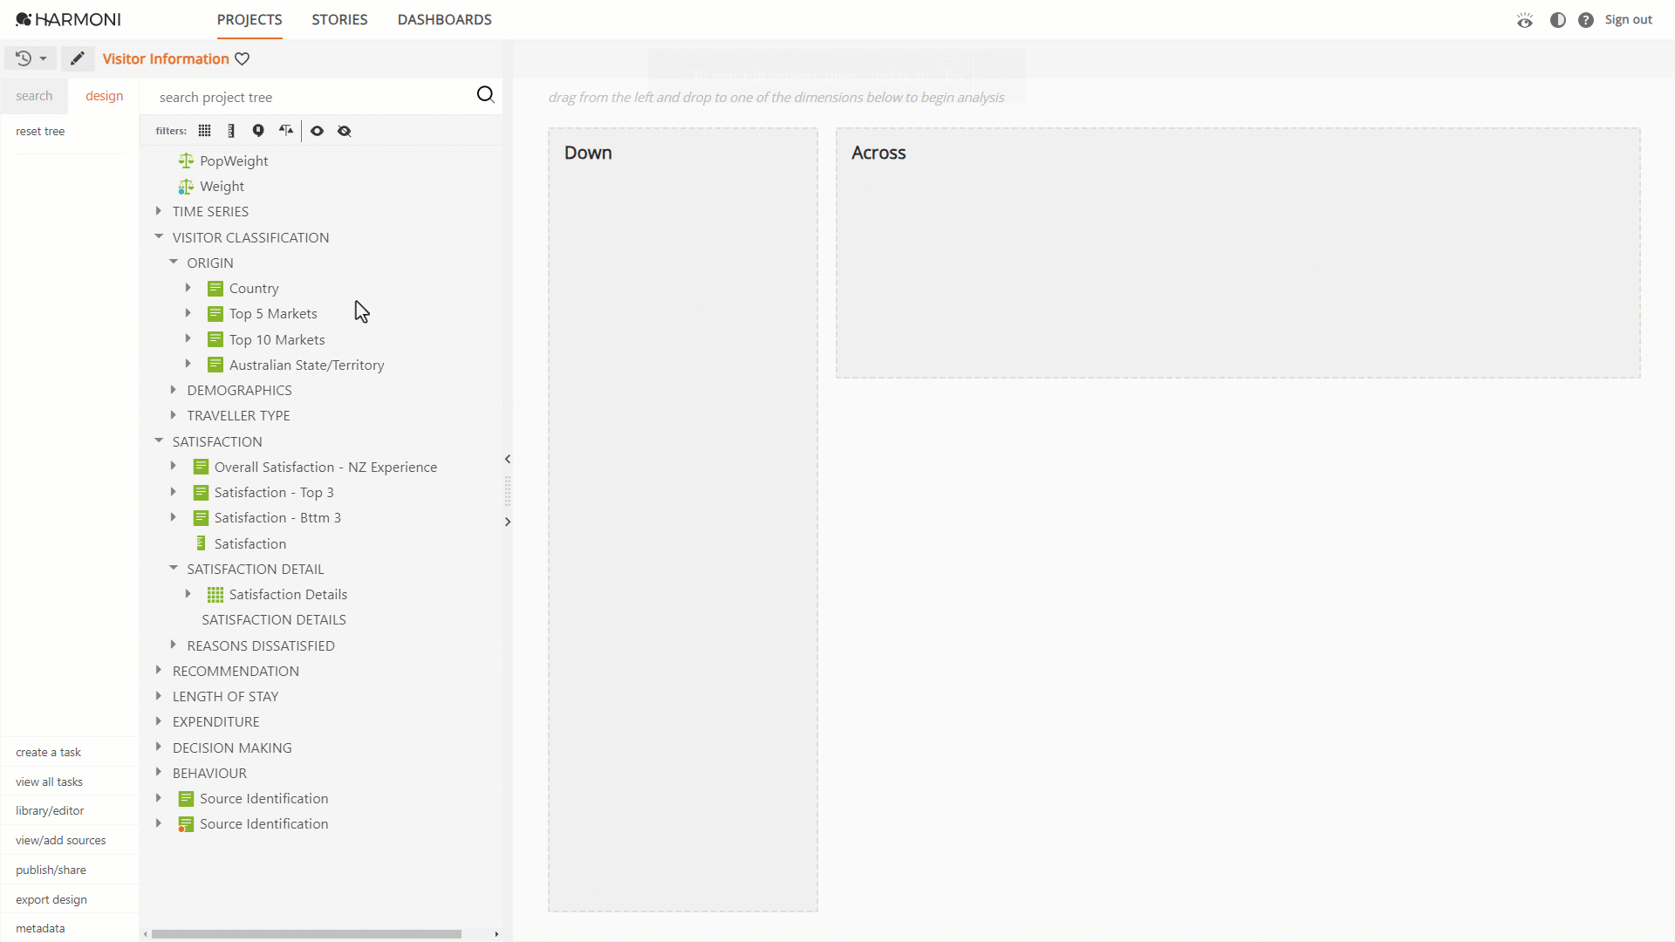This screenshot has width=1675, height=942.
Task: Click the Australian State/Territory icon
Action: tap(215, 365)
